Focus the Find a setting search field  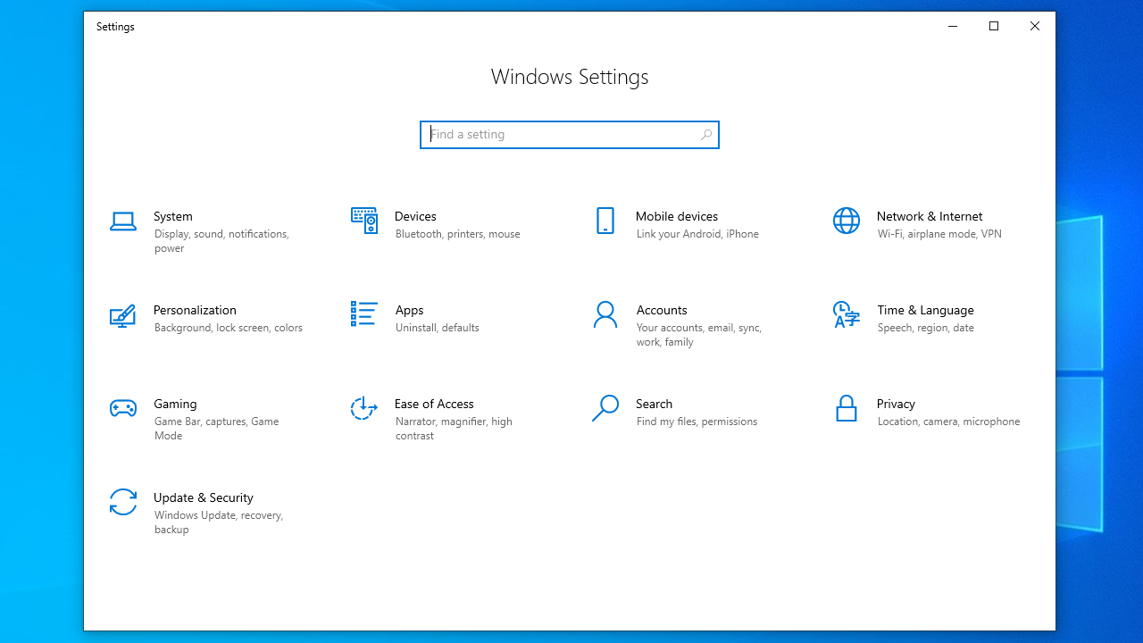[570, 135]
